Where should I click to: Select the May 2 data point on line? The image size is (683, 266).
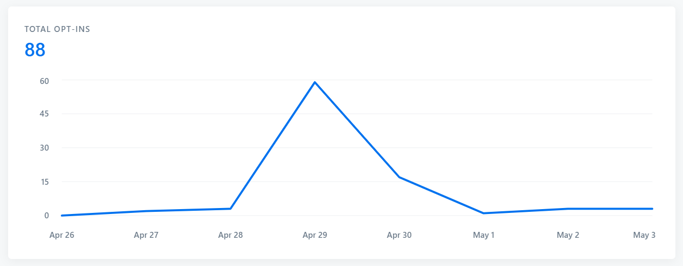pyautogui.click(x=568, y=209)
